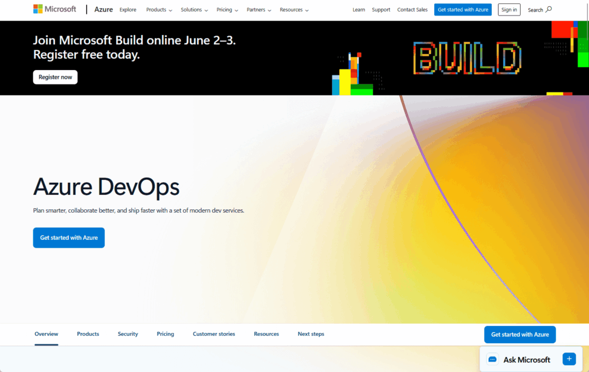Expand the Resources dropdown in the top navigation

click(294, 10)
